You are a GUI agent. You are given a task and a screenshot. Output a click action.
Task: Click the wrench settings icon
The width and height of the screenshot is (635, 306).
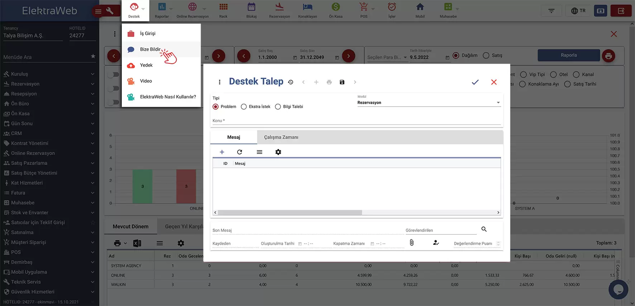[x=110, y=11]
